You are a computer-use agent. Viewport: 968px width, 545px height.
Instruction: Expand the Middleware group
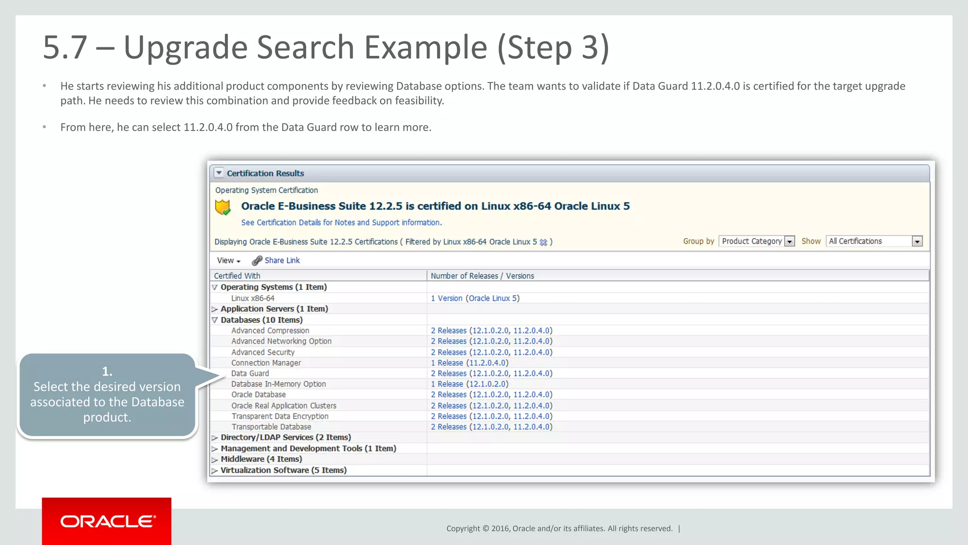click(x=215, y=459)
